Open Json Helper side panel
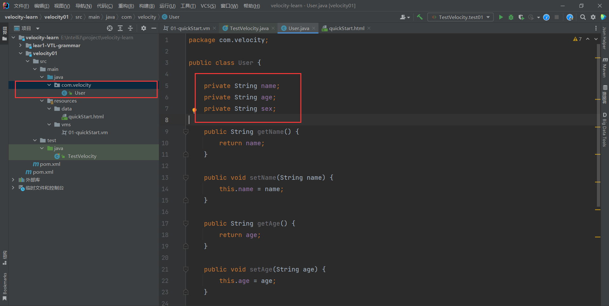 coord(605,38)
